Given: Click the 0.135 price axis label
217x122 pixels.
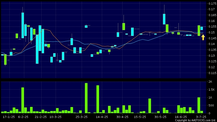Looking at the screenshot, I should pyautogui.click(x=212, y=50).
